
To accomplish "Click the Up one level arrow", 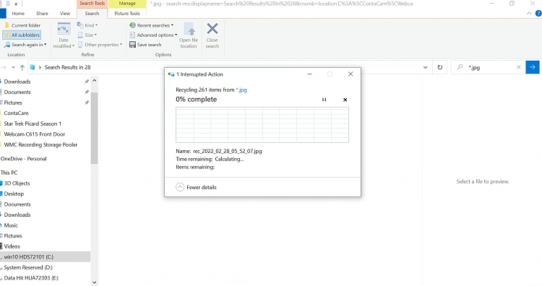I will pyautogui.click(x=22, y=67).
